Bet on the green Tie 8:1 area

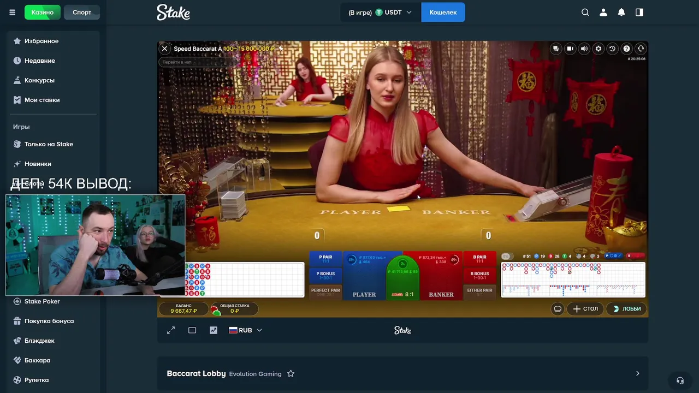coord(403,278)
